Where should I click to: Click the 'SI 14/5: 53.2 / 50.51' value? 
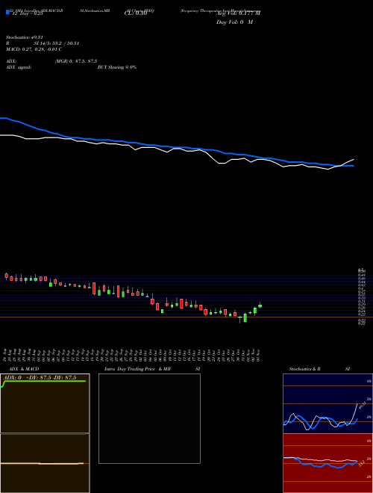tap(57, 43)
